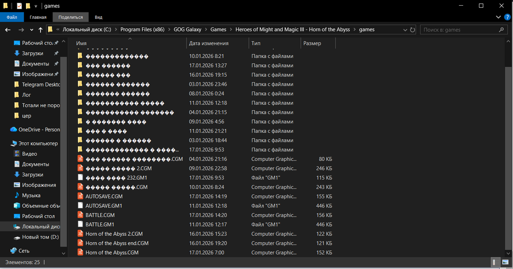Select the file AUTOSAVE.GM1
The height and width of the screenshot is (269, 513).
click(104, 206)
